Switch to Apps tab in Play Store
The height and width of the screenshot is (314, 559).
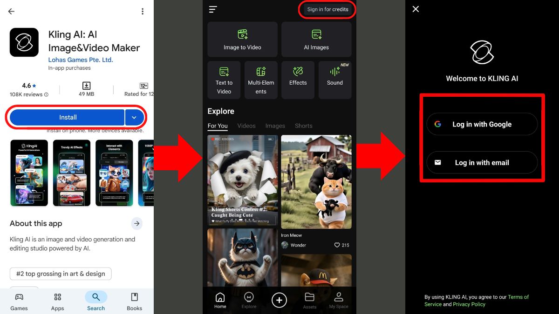[x=58, y=301]
